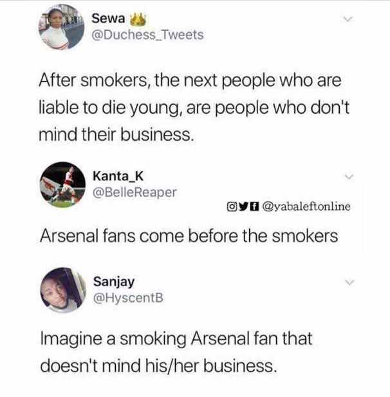Expand options chevron on Kanta_K's tweet
The height and width of the screenshot is (397, 390).
349,177
